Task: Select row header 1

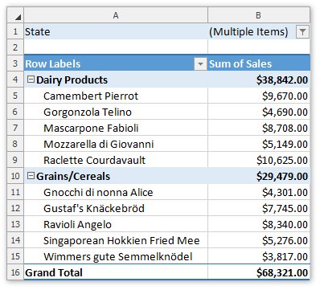Action: pos(15,31)
